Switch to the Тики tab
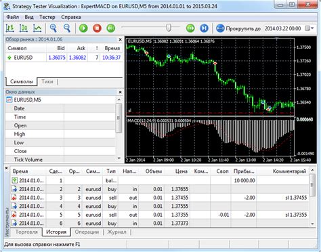Image resolution: width=321 pixels, height=252 pixels. coord(47,81)
